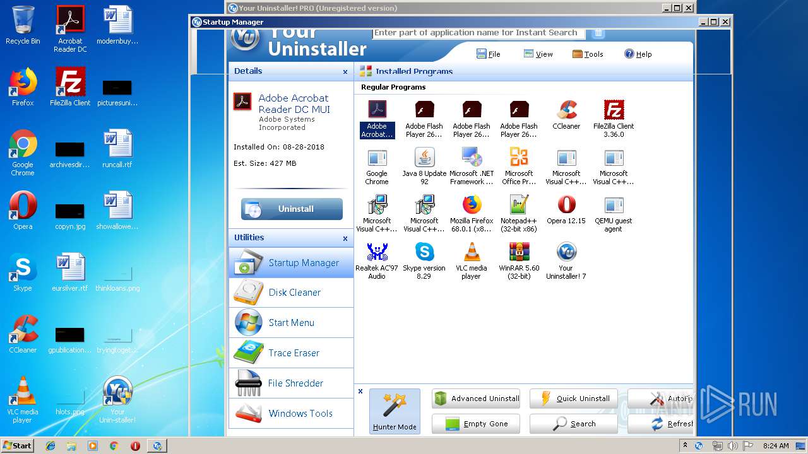The width and height of the screenshot is (808, 454).
Task: Select first Adobe Flash Player 26 entry
Action: pos(424,119)
